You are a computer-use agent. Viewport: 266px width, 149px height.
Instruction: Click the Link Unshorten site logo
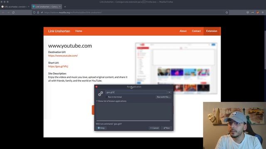point(59,31)
